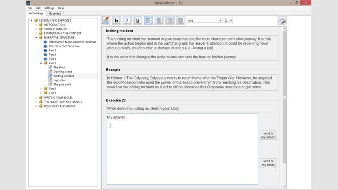Screen dimensions: 338x190
Task: Open the Settings menu
Action: [49, 8]
